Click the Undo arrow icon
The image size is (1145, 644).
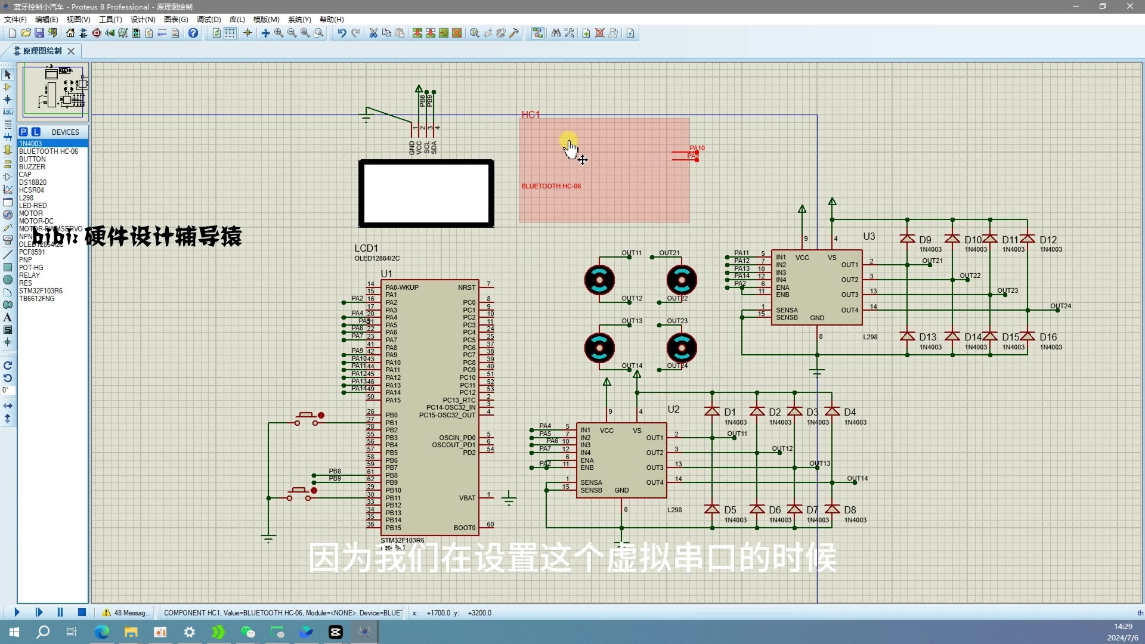point(341,33)
